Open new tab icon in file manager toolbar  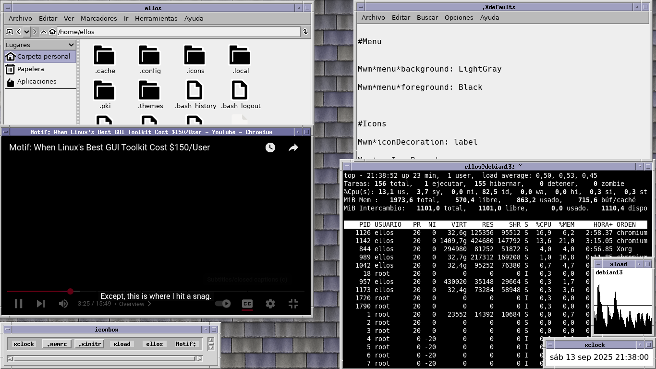click(x=10, y=32)
